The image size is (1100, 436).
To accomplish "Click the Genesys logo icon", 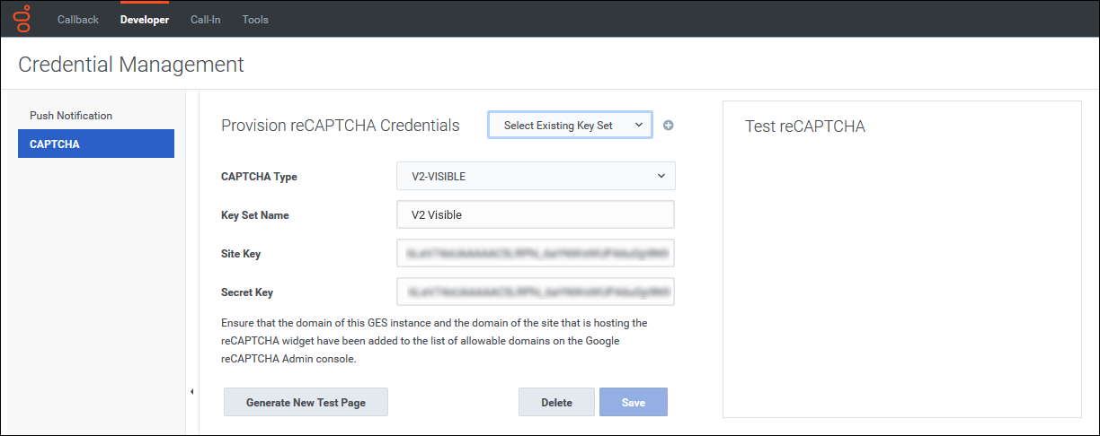I will coord(22,18).
